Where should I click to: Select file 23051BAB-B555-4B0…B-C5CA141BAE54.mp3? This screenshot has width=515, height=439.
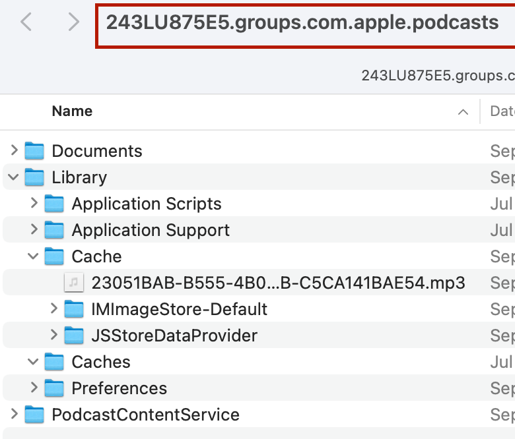pos(278,283)
